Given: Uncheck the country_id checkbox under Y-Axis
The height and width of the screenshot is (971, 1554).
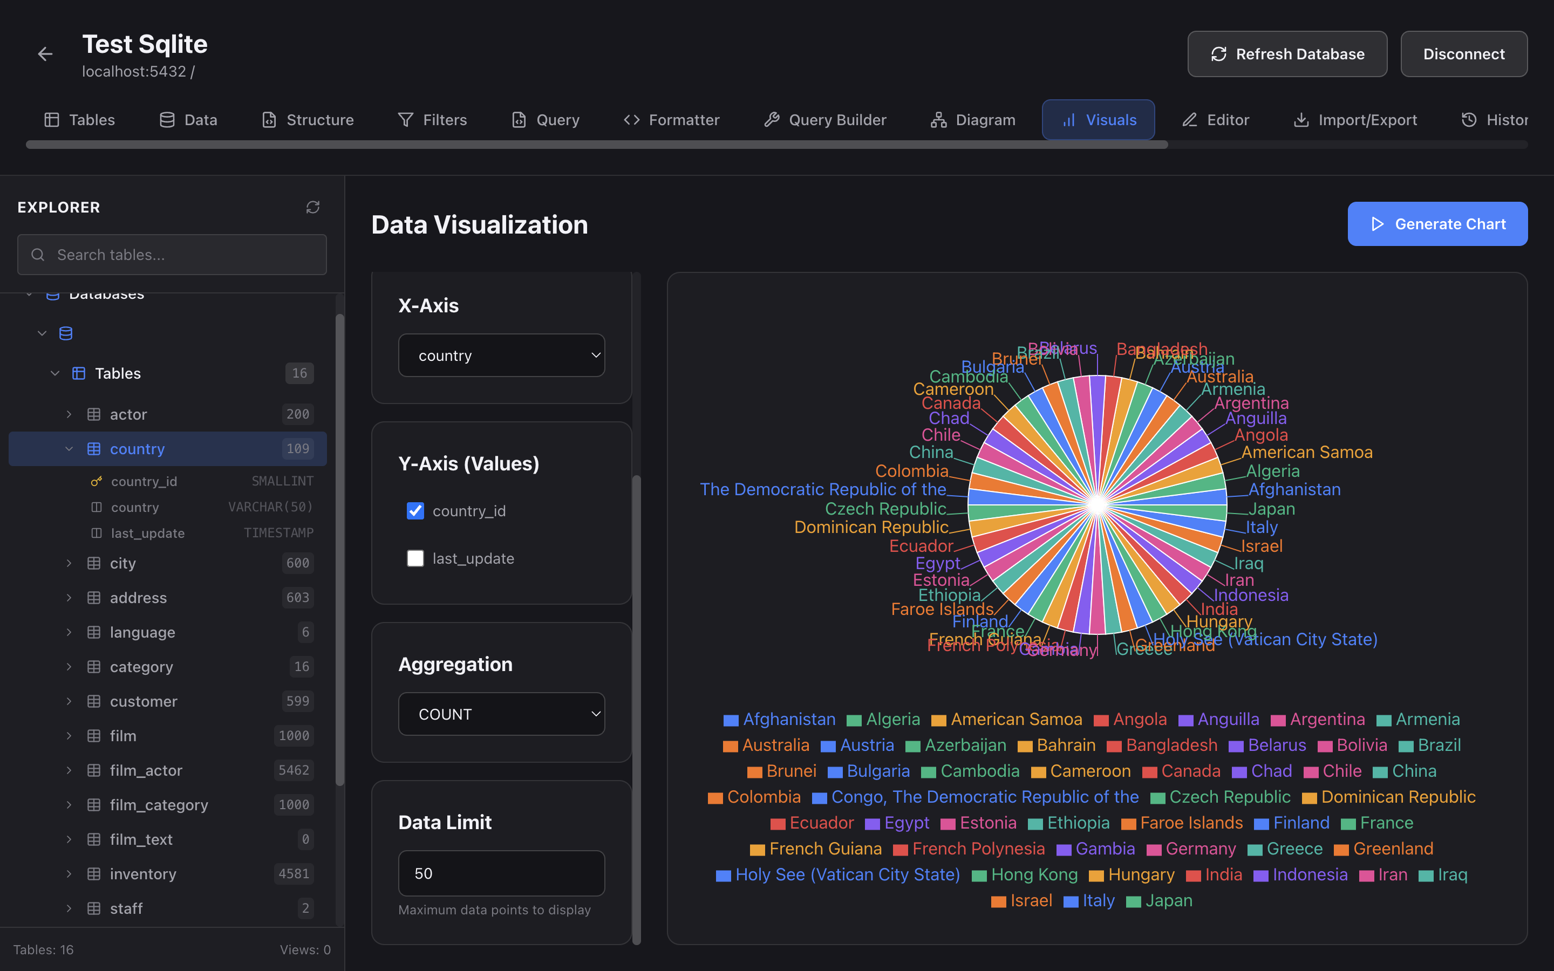Looking at the screenshot, I should [415, 510].
